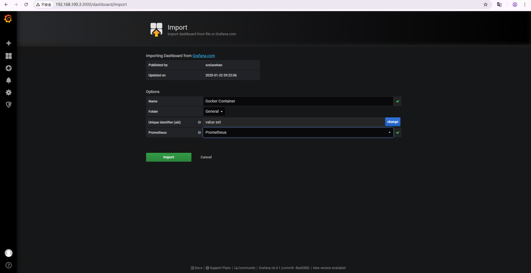Click the New version available! link
This screenshot has height=273, width=531.
(x=329, y=268)
